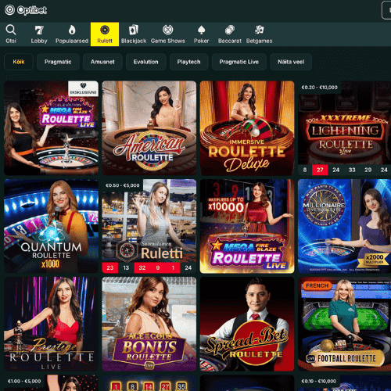The image size is (391, 391).
Task: Select the Kõik provider filter
Action: (19, 62)
